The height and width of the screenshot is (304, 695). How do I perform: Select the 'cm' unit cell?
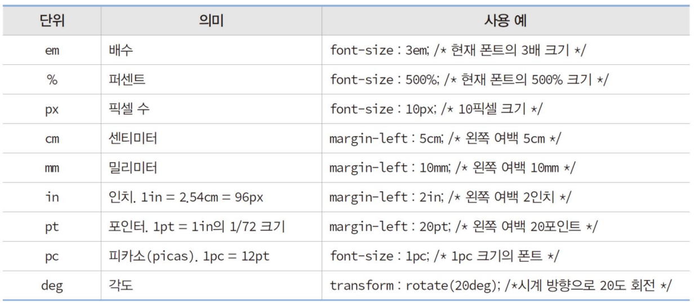[x=52, y=138]
